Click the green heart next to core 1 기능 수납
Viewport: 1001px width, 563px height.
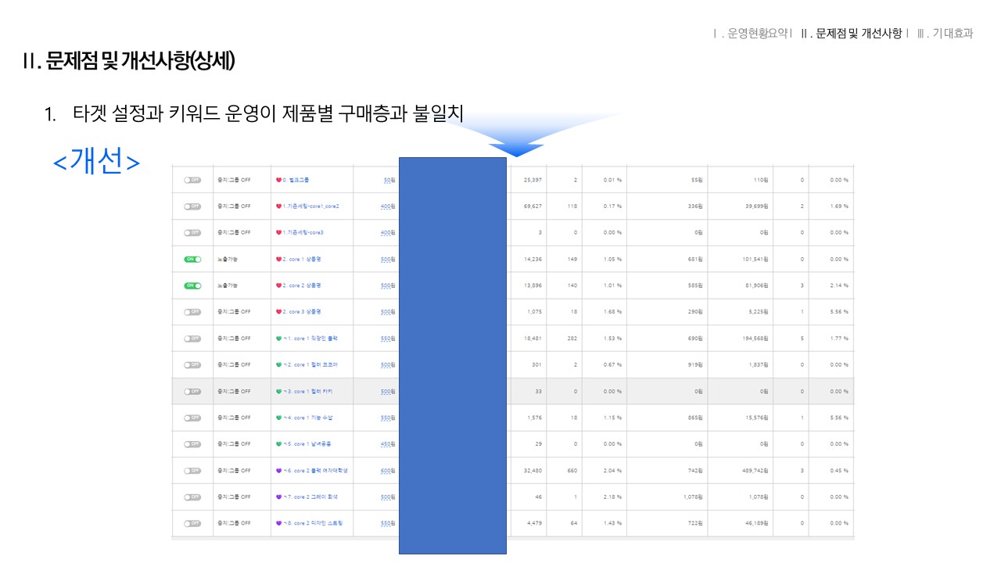click(x=279, y=418)
